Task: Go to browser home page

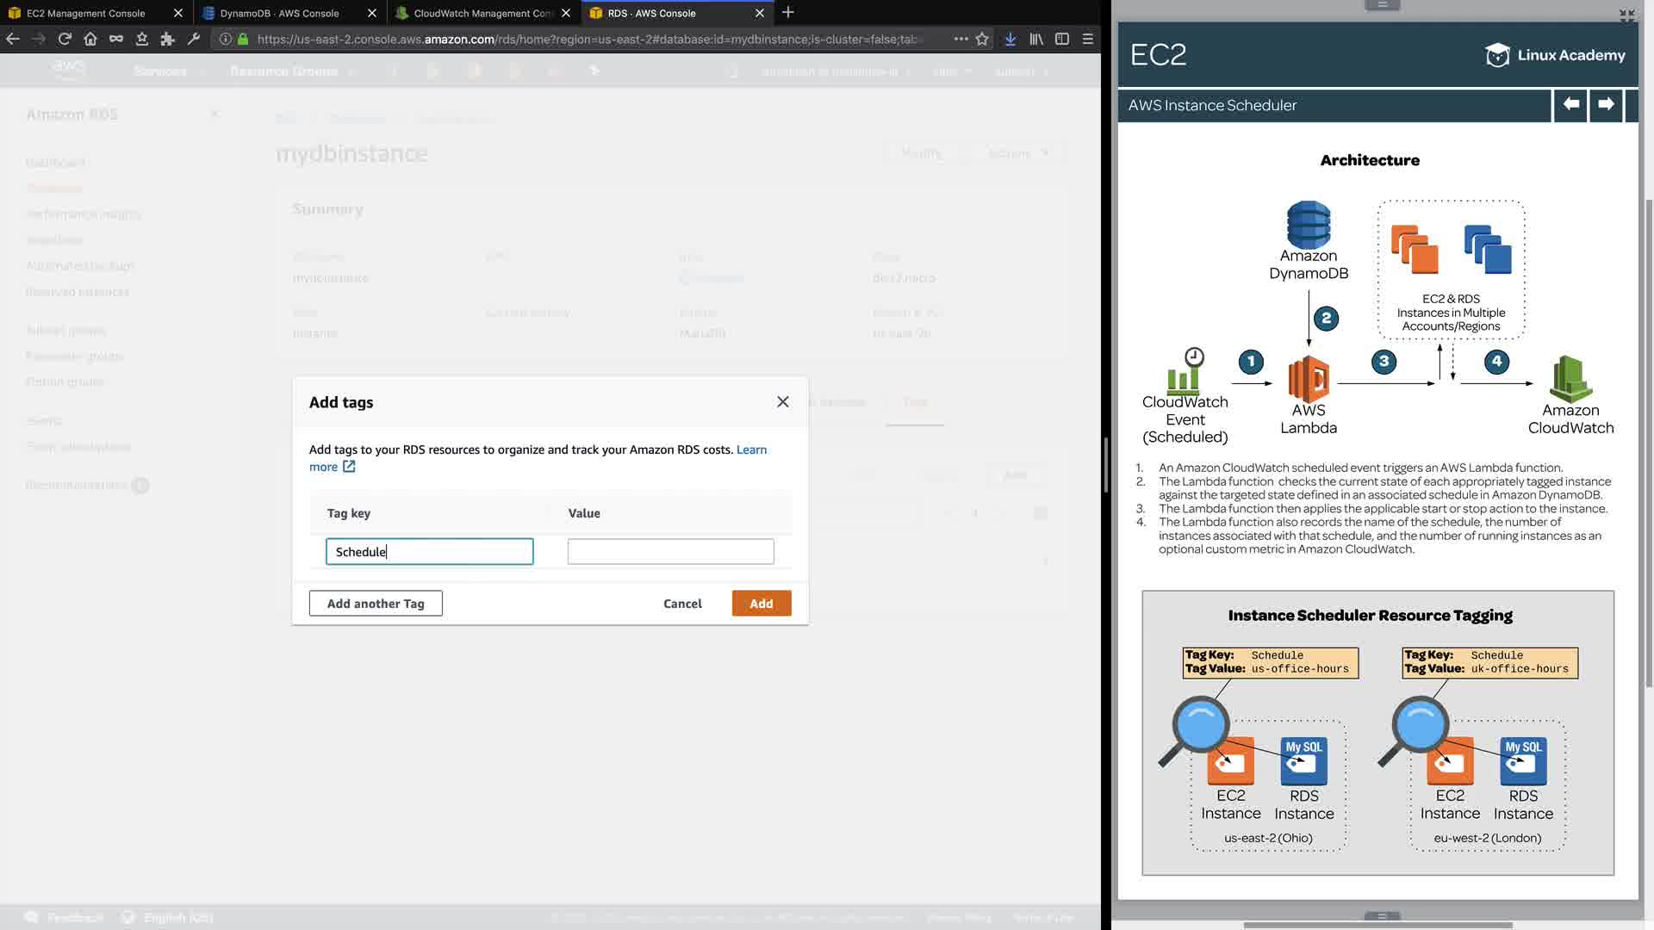Action: [90, 39]
